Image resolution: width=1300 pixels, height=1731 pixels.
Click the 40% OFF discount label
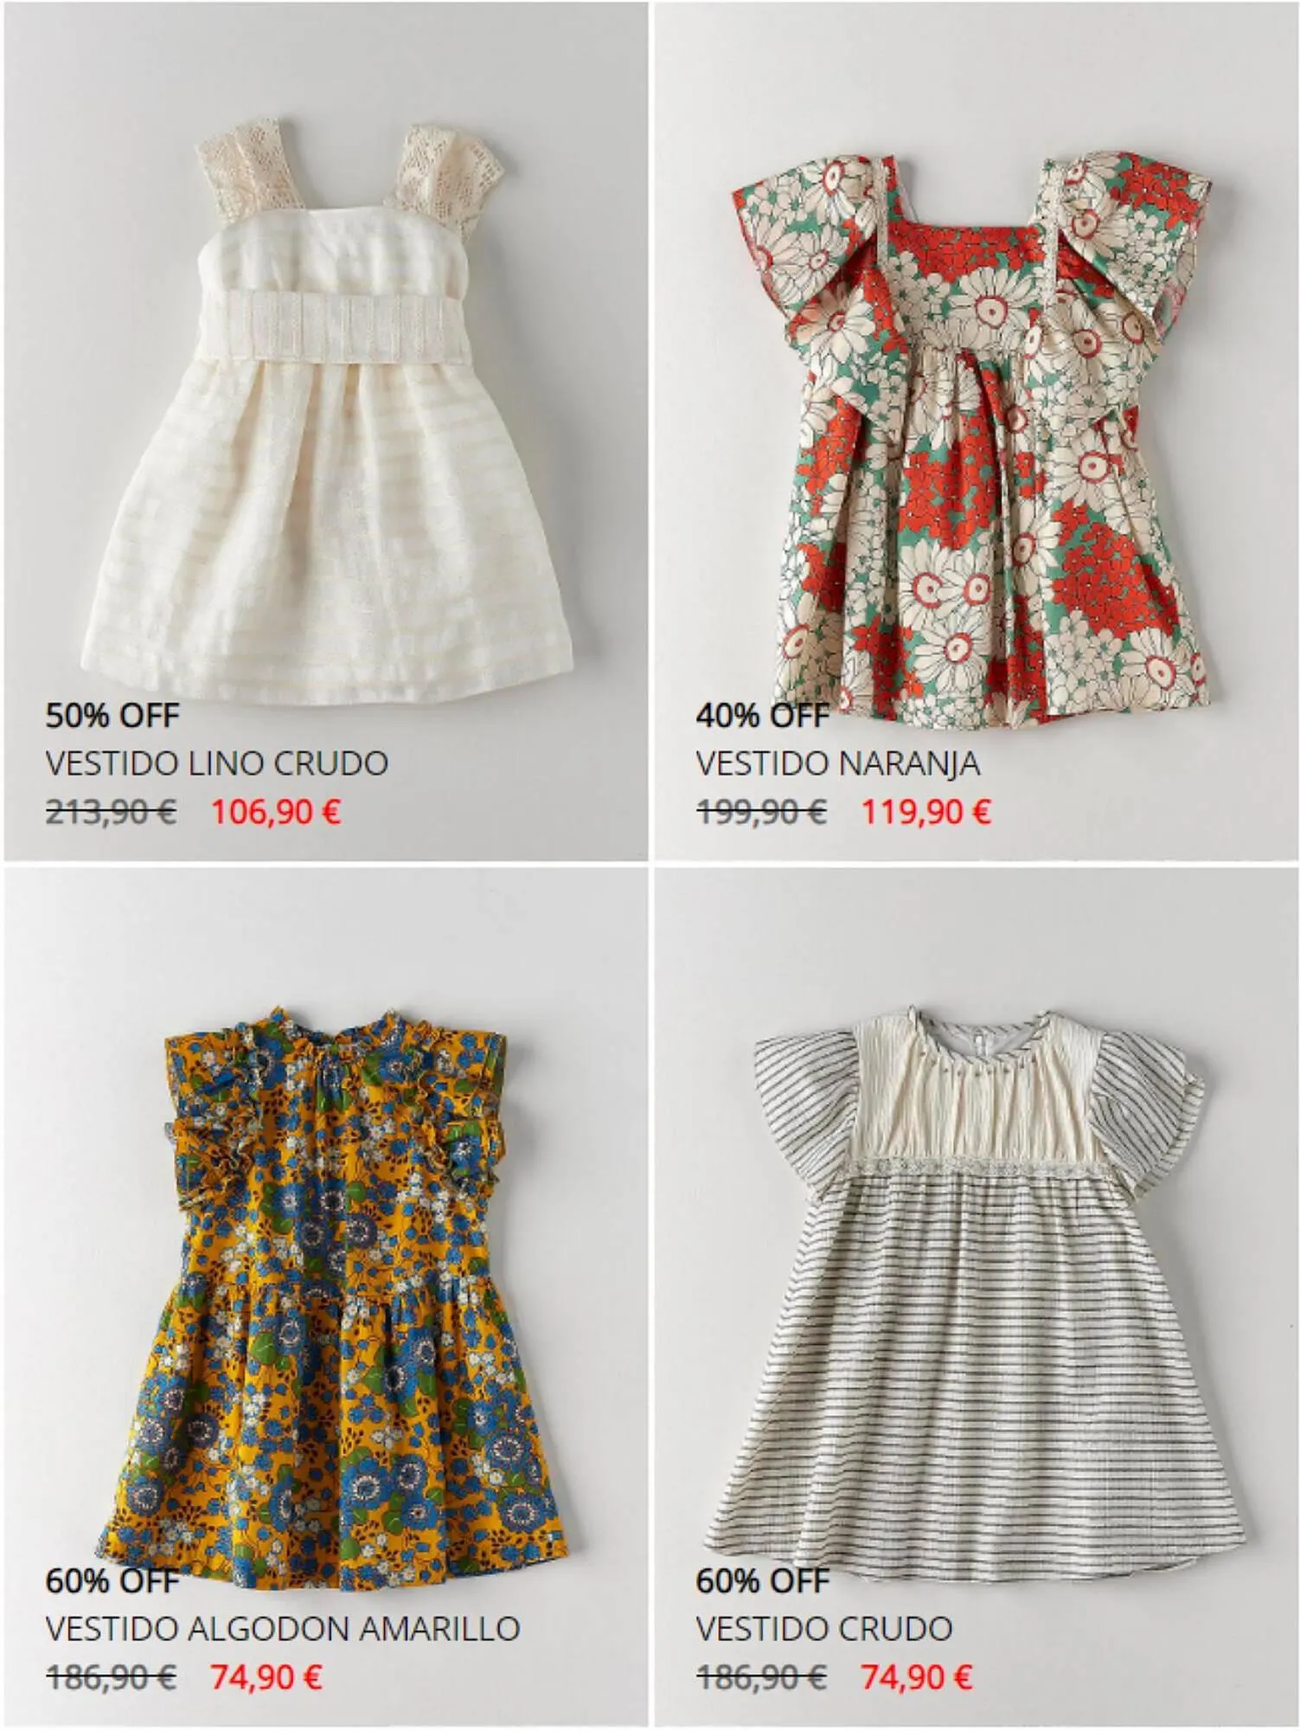(x=763, y=716)
